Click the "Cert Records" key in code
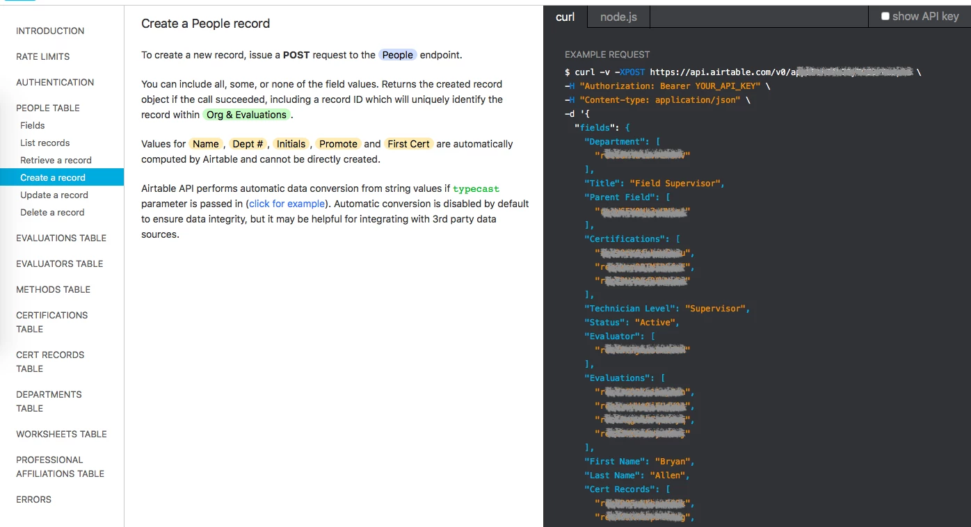 pos(619,489)
